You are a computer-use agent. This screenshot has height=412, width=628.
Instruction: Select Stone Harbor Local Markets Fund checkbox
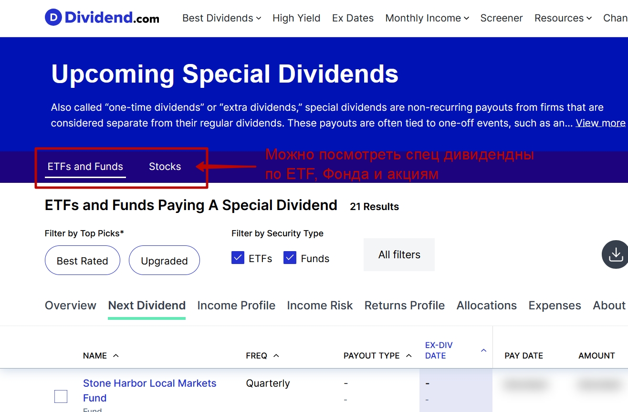(x=61, y=396)
